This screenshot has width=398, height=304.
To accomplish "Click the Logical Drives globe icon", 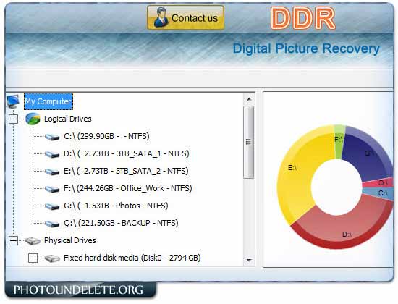I will (33, 119).
